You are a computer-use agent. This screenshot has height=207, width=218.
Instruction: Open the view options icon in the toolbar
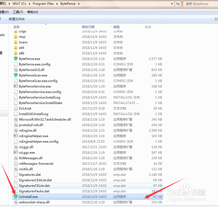pyautogui.click(x=216, y=19)
